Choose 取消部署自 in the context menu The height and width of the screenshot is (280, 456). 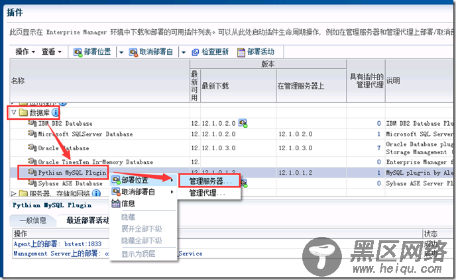[x=143, y=192]
